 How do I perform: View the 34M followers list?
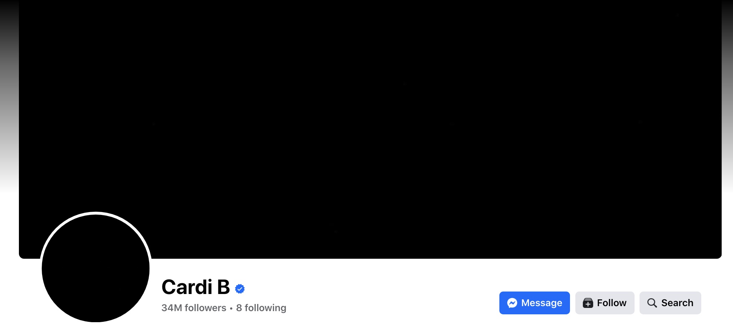(194, 308)
